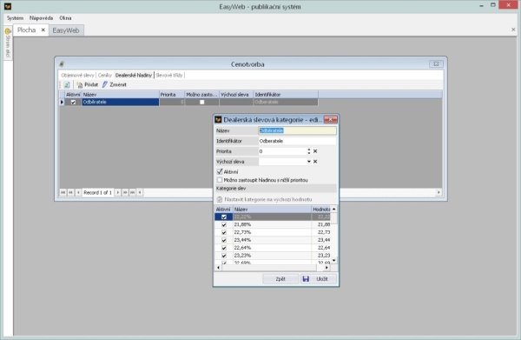Toggle the Aktivní checkbox in edit dialog
The image size is (521, 340).
pos(220,171)
